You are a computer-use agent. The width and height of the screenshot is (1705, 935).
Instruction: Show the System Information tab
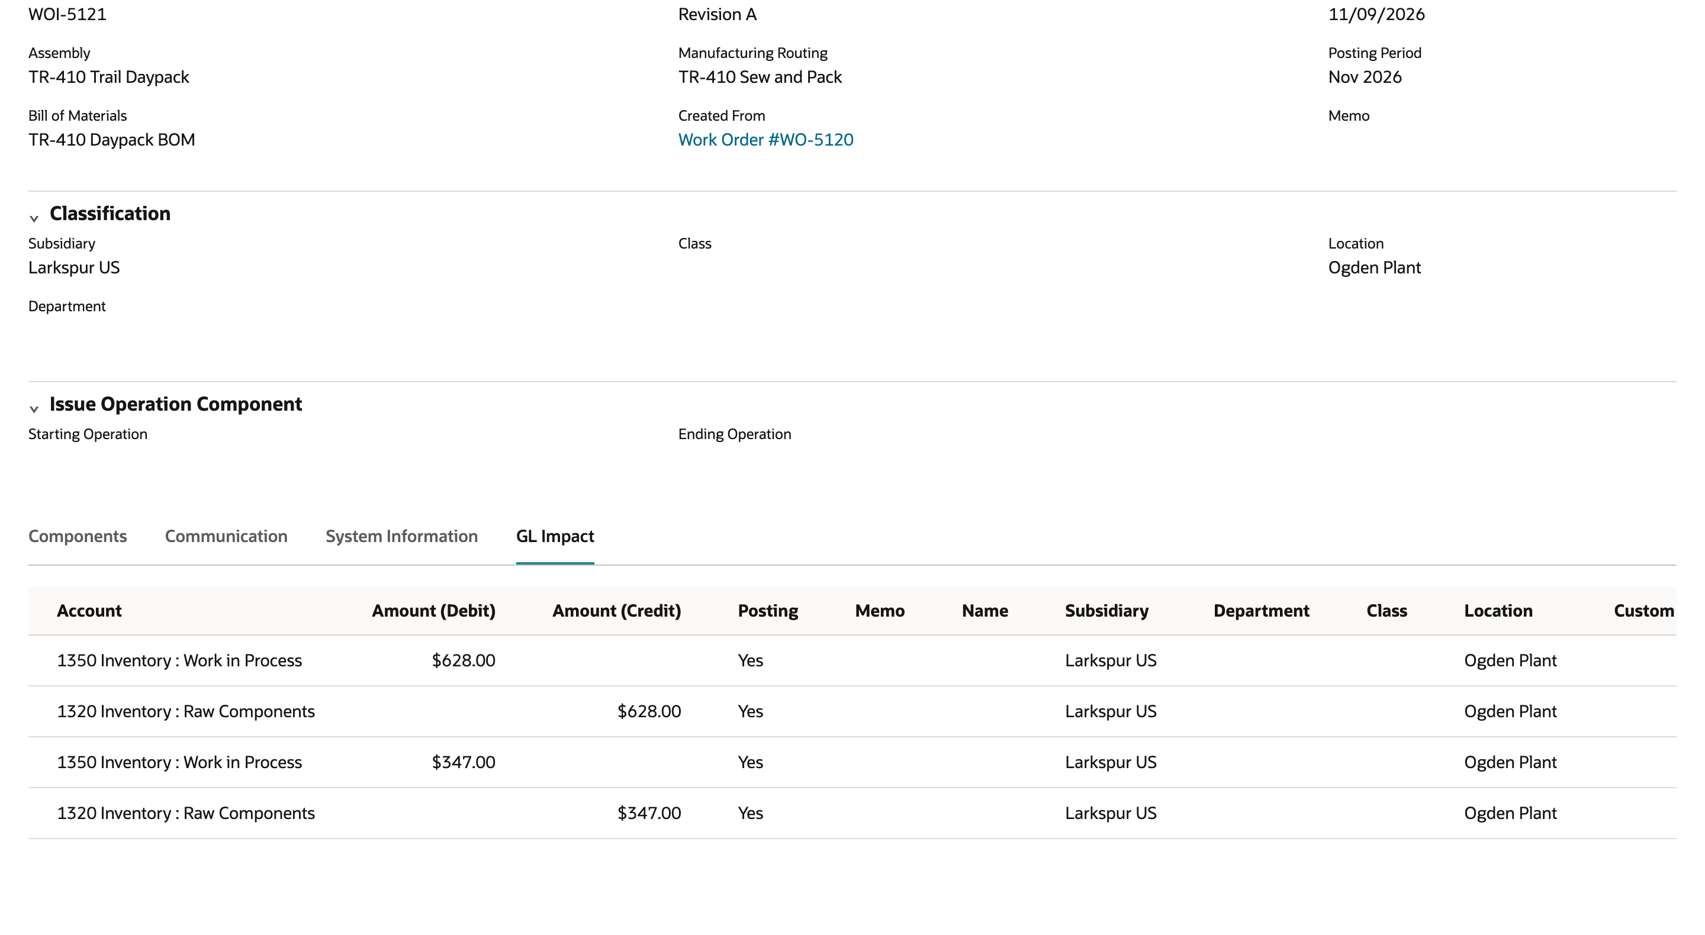pyautogui.click(x=402, y=536)
